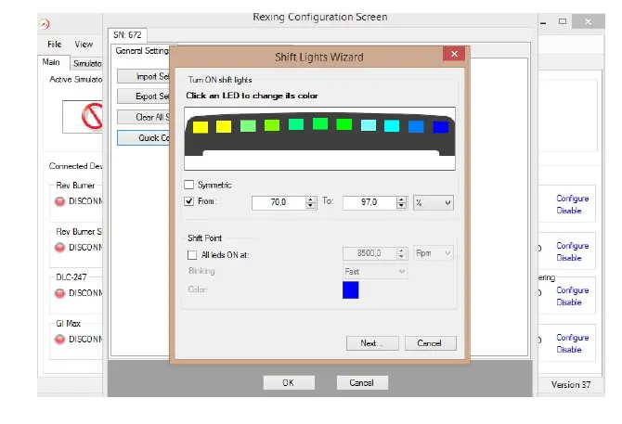Switch to the Simulator tab
This screenshot has height=424, width=622.
click(86, 63)
